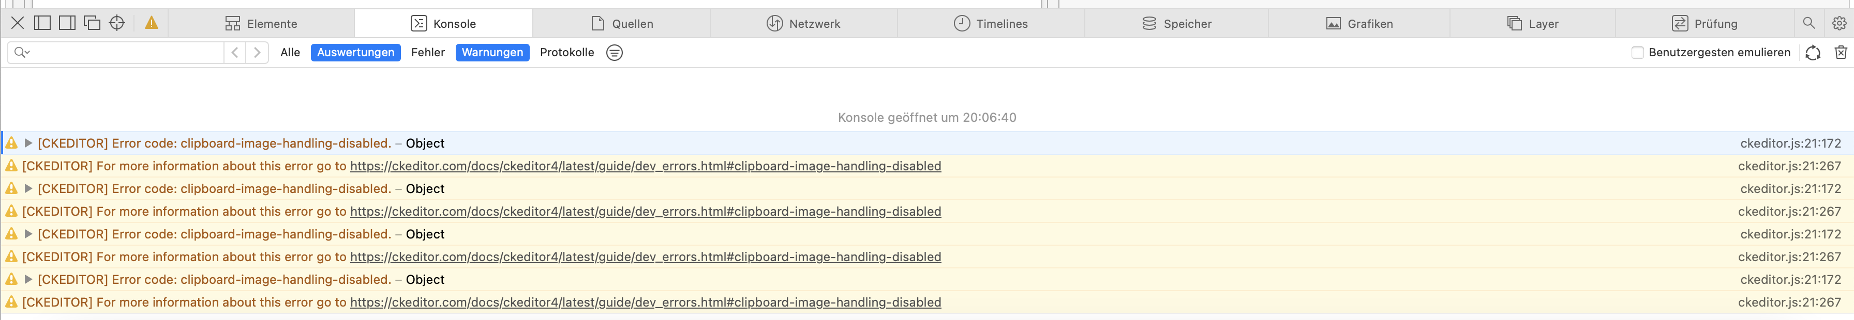Open Web Inspector settings gear
This screenshot has height=320, width=1854.
click(1839, 23)
